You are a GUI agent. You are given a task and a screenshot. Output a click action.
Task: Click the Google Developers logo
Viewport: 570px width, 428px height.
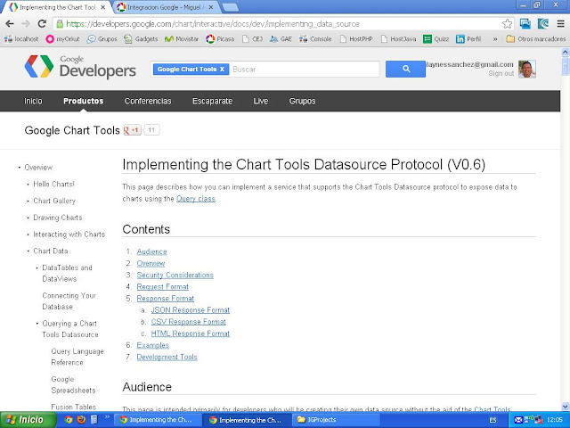point(80,67)
